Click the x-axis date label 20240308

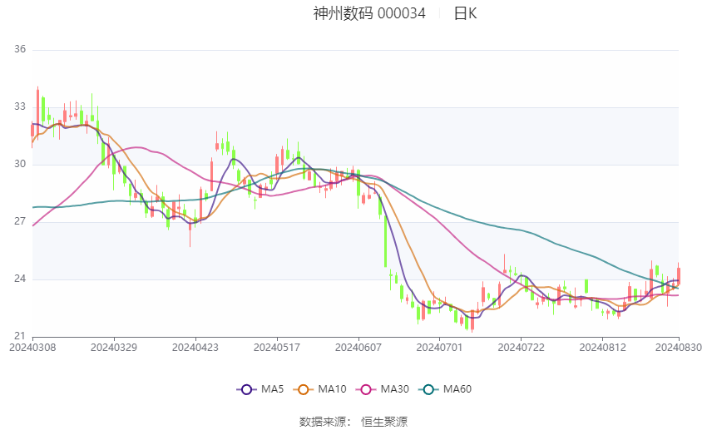coord(32,348)
